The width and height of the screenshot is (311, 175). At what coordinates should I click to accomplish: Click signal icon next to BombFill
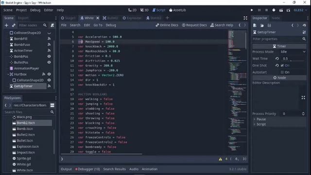click(x=49, y=39)
